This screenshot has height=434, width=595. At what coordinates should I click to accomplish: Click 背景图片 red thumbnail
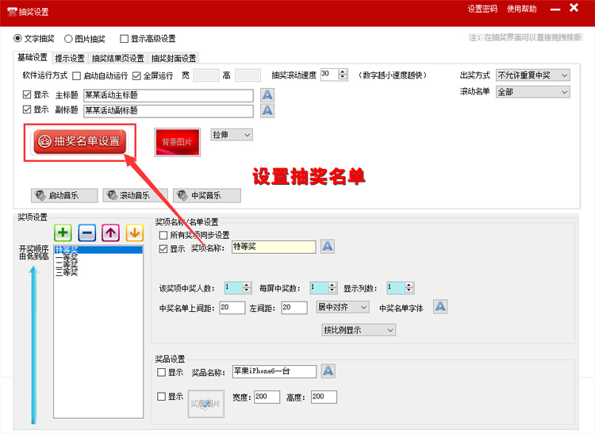pos(177,142)
